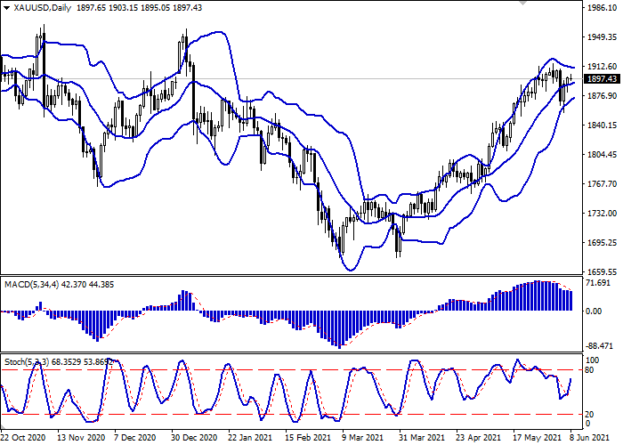Screen dimensions: 623x445
Task: Click the 100 stochastic scale value
Action: [593, 360]
